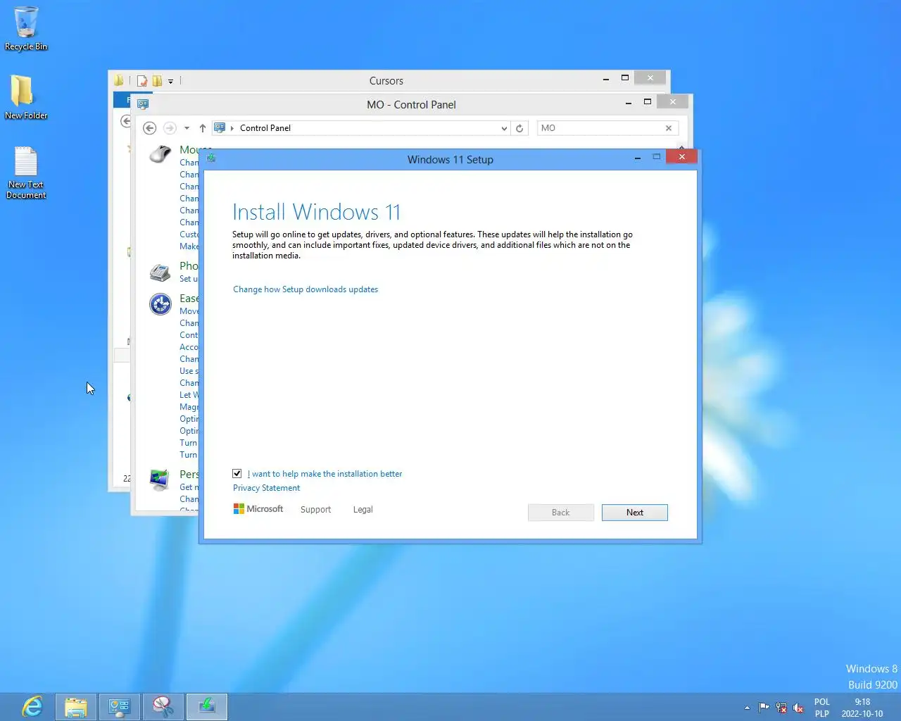Click the Next button in Windows 11 Setup
The height and width of the screenshot is (721, 901).
click(634, 513)
